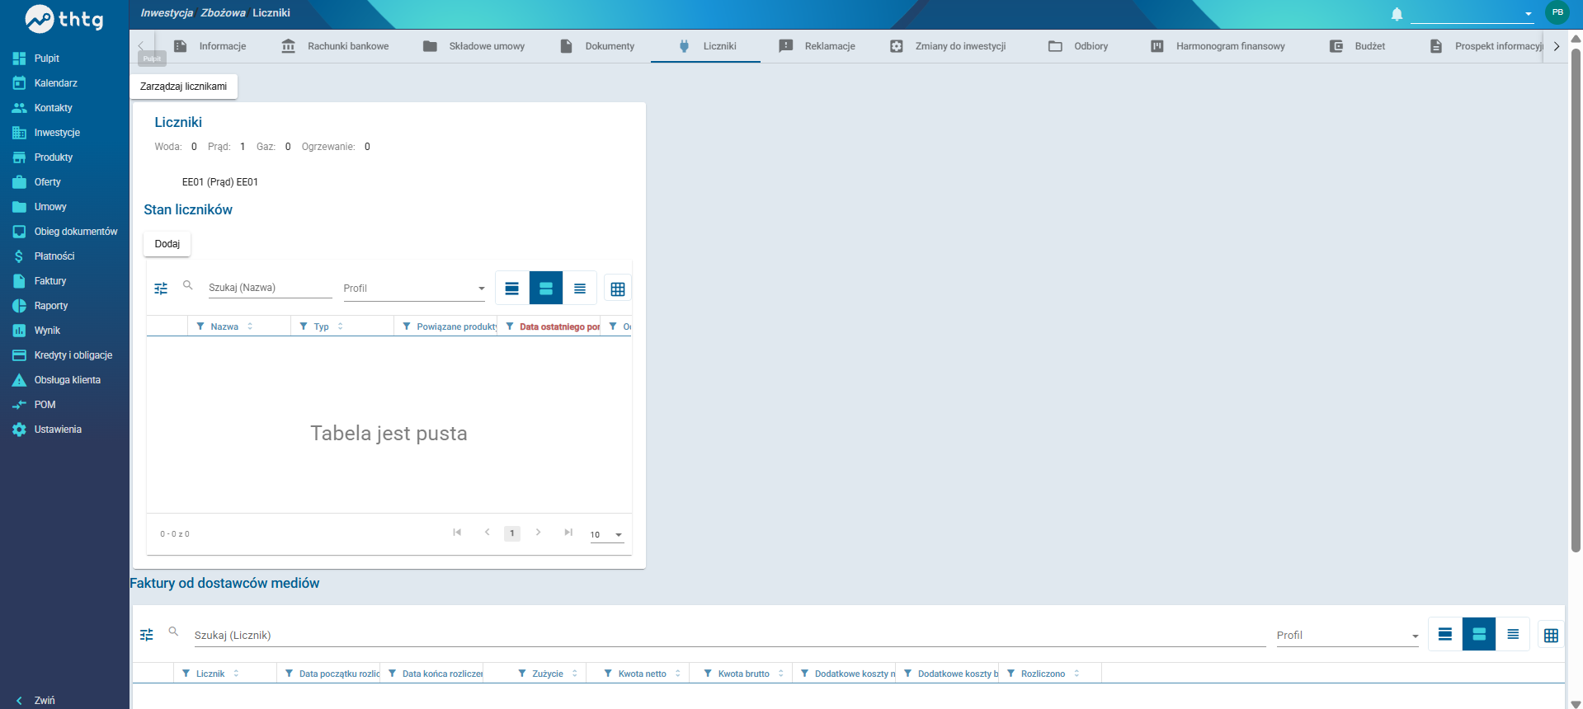Click the Raporty pie chart sidebar icon

[x=19, y=306]
